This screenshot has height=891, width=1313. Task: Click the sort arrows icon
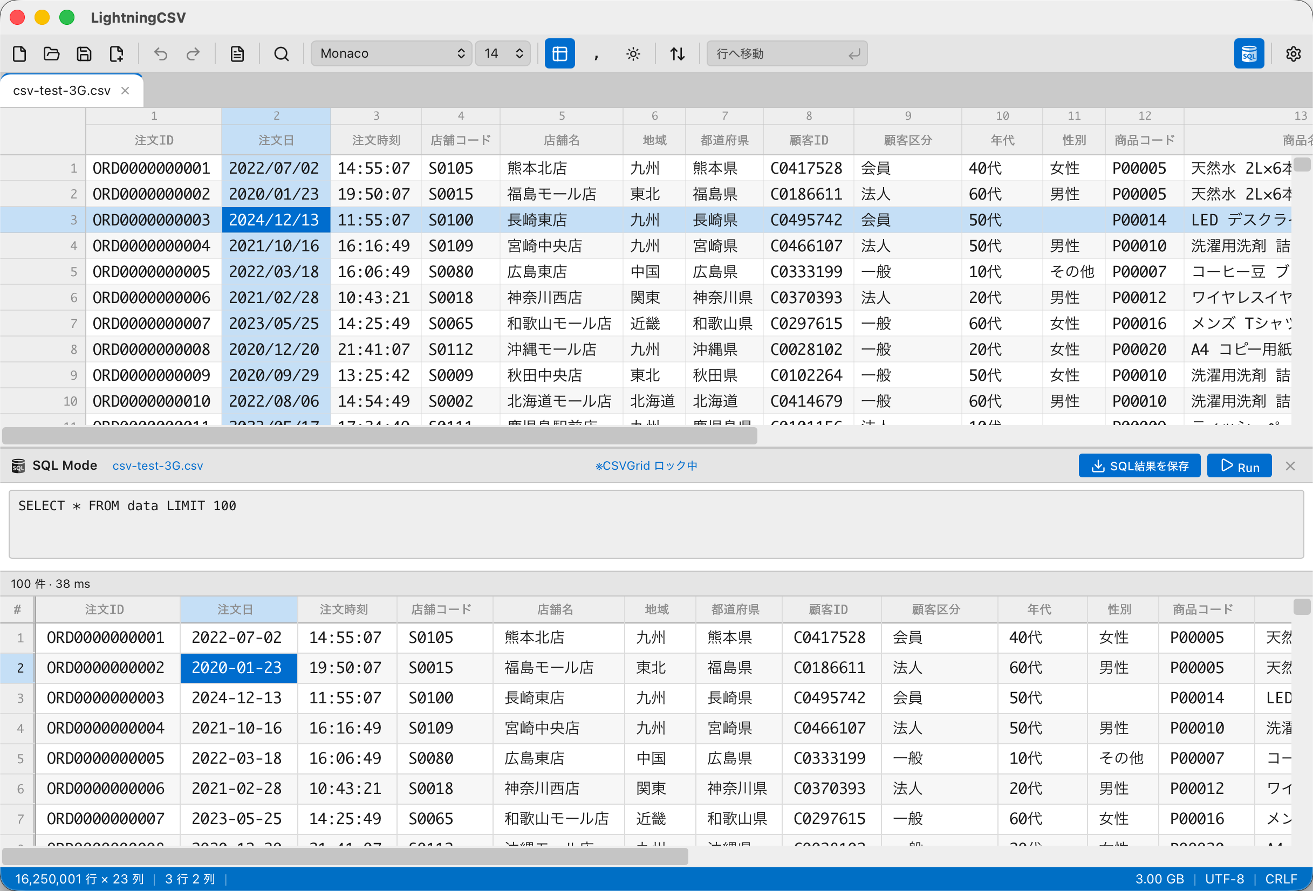tap(678, 54)
